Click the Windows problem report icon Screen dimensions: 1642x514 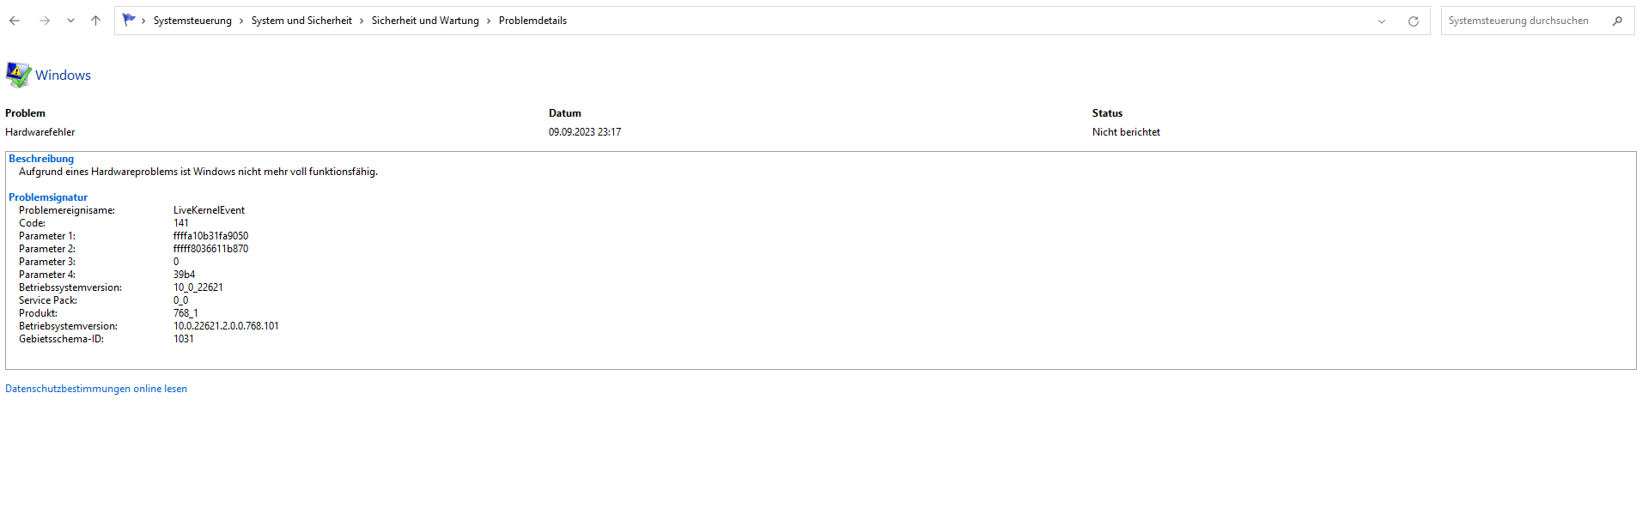pos(19,76)
